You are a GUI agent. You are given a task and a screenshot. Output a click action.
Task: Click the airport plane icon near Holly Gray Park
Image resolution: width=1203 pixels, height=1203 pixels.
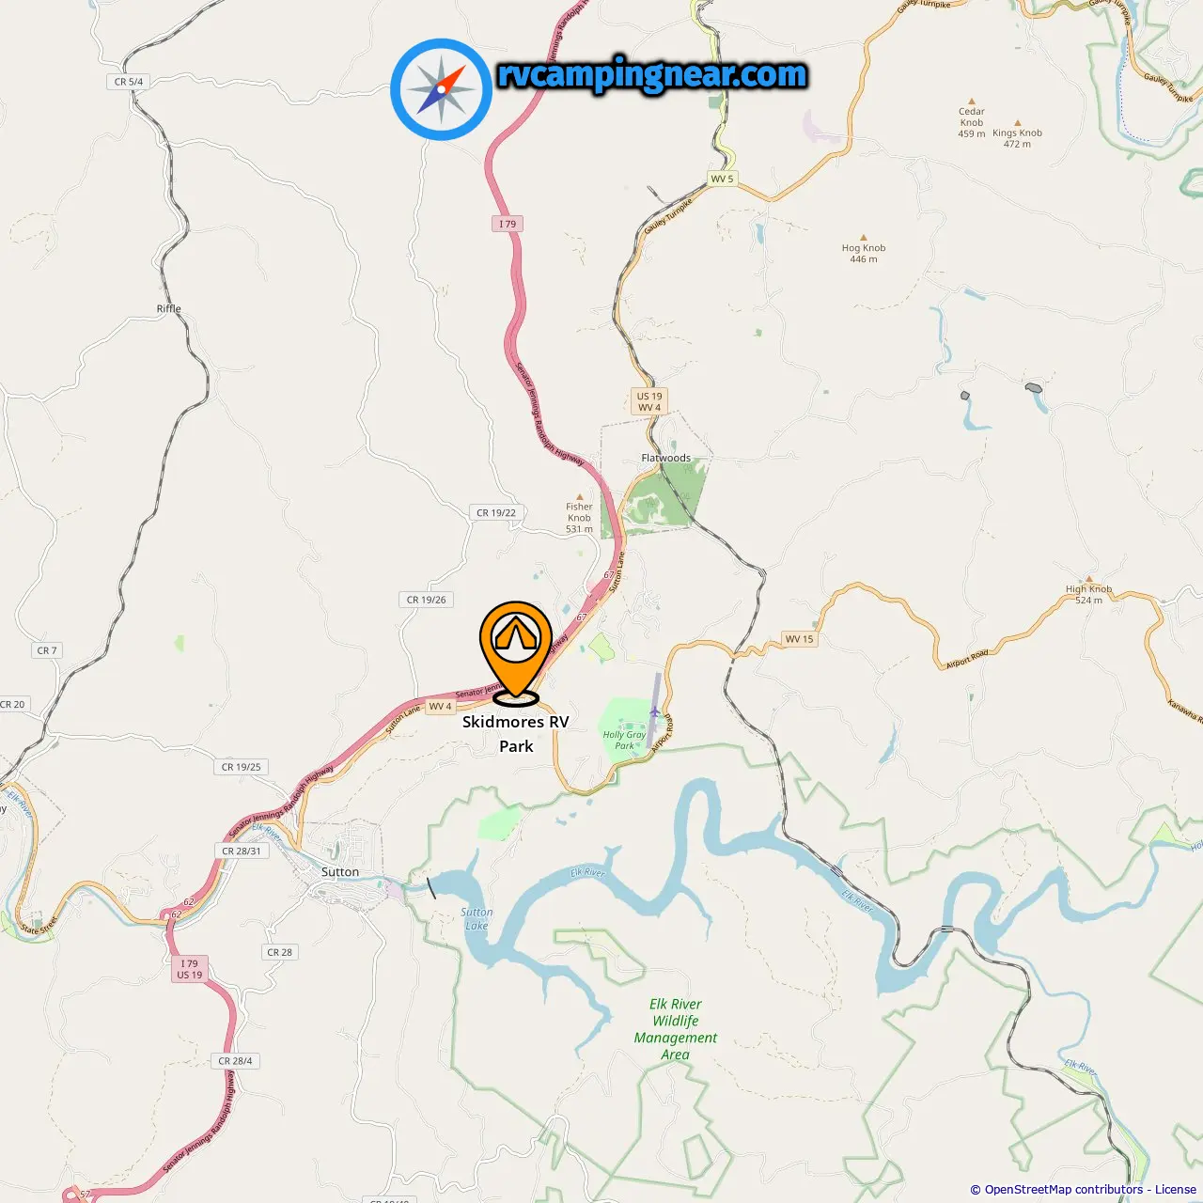tap(653, 711)
